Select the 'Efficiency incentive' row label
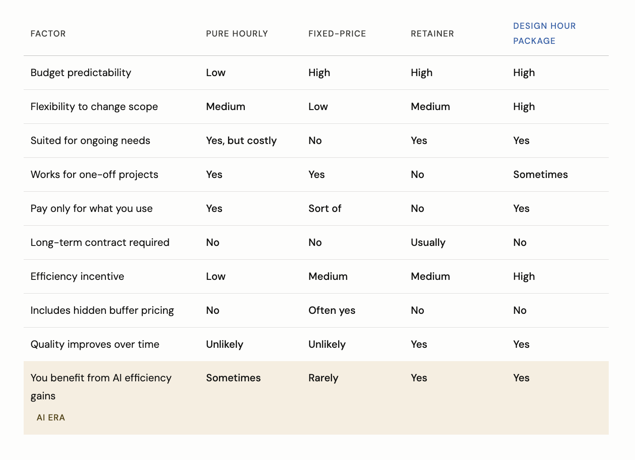Image resolution: width=635 pixels, height=460 pixels. pos(77,276)
